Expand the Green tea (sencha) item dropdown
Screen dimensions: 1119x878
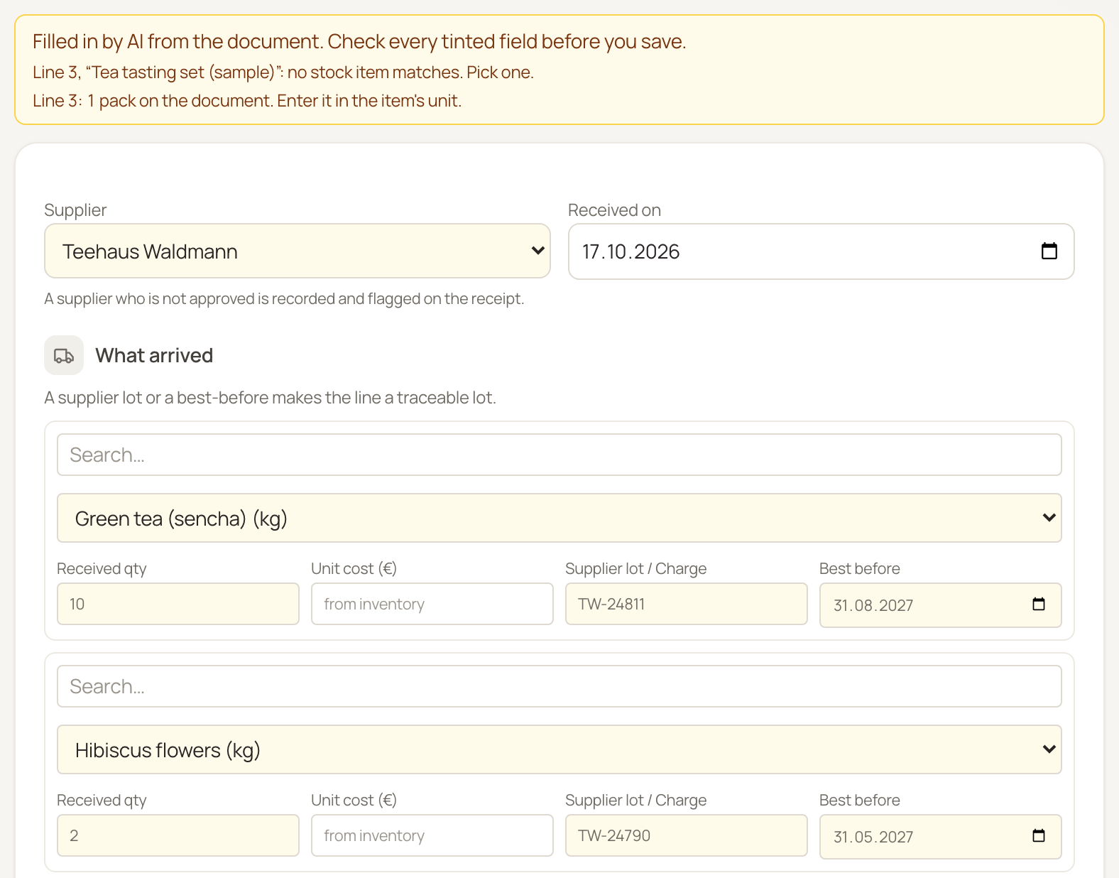pos(559,518)
